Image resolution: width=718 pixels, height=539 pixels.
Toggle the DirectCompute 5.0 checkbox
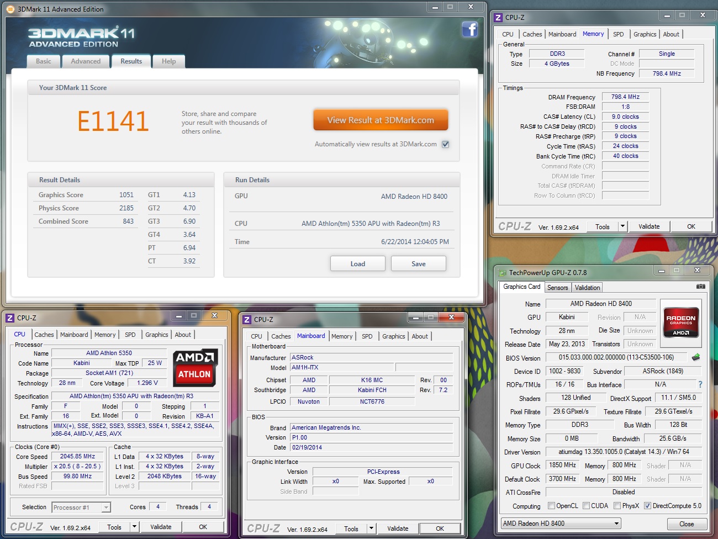(647, 506)
